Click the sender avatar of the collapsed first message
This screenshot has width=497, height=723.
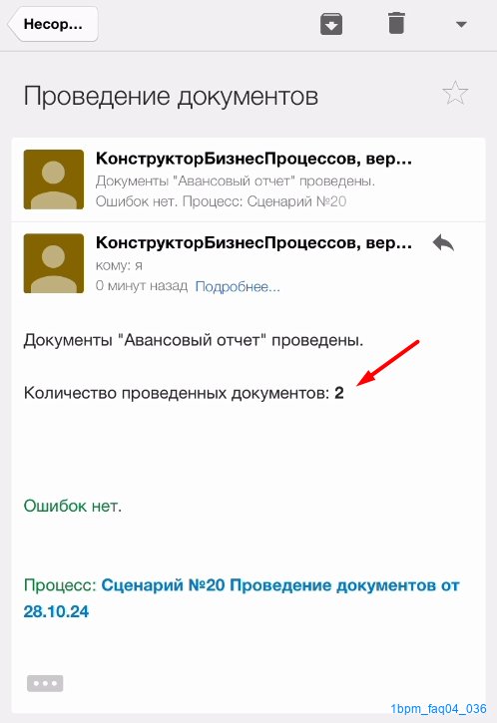click(x=54, y=180)
